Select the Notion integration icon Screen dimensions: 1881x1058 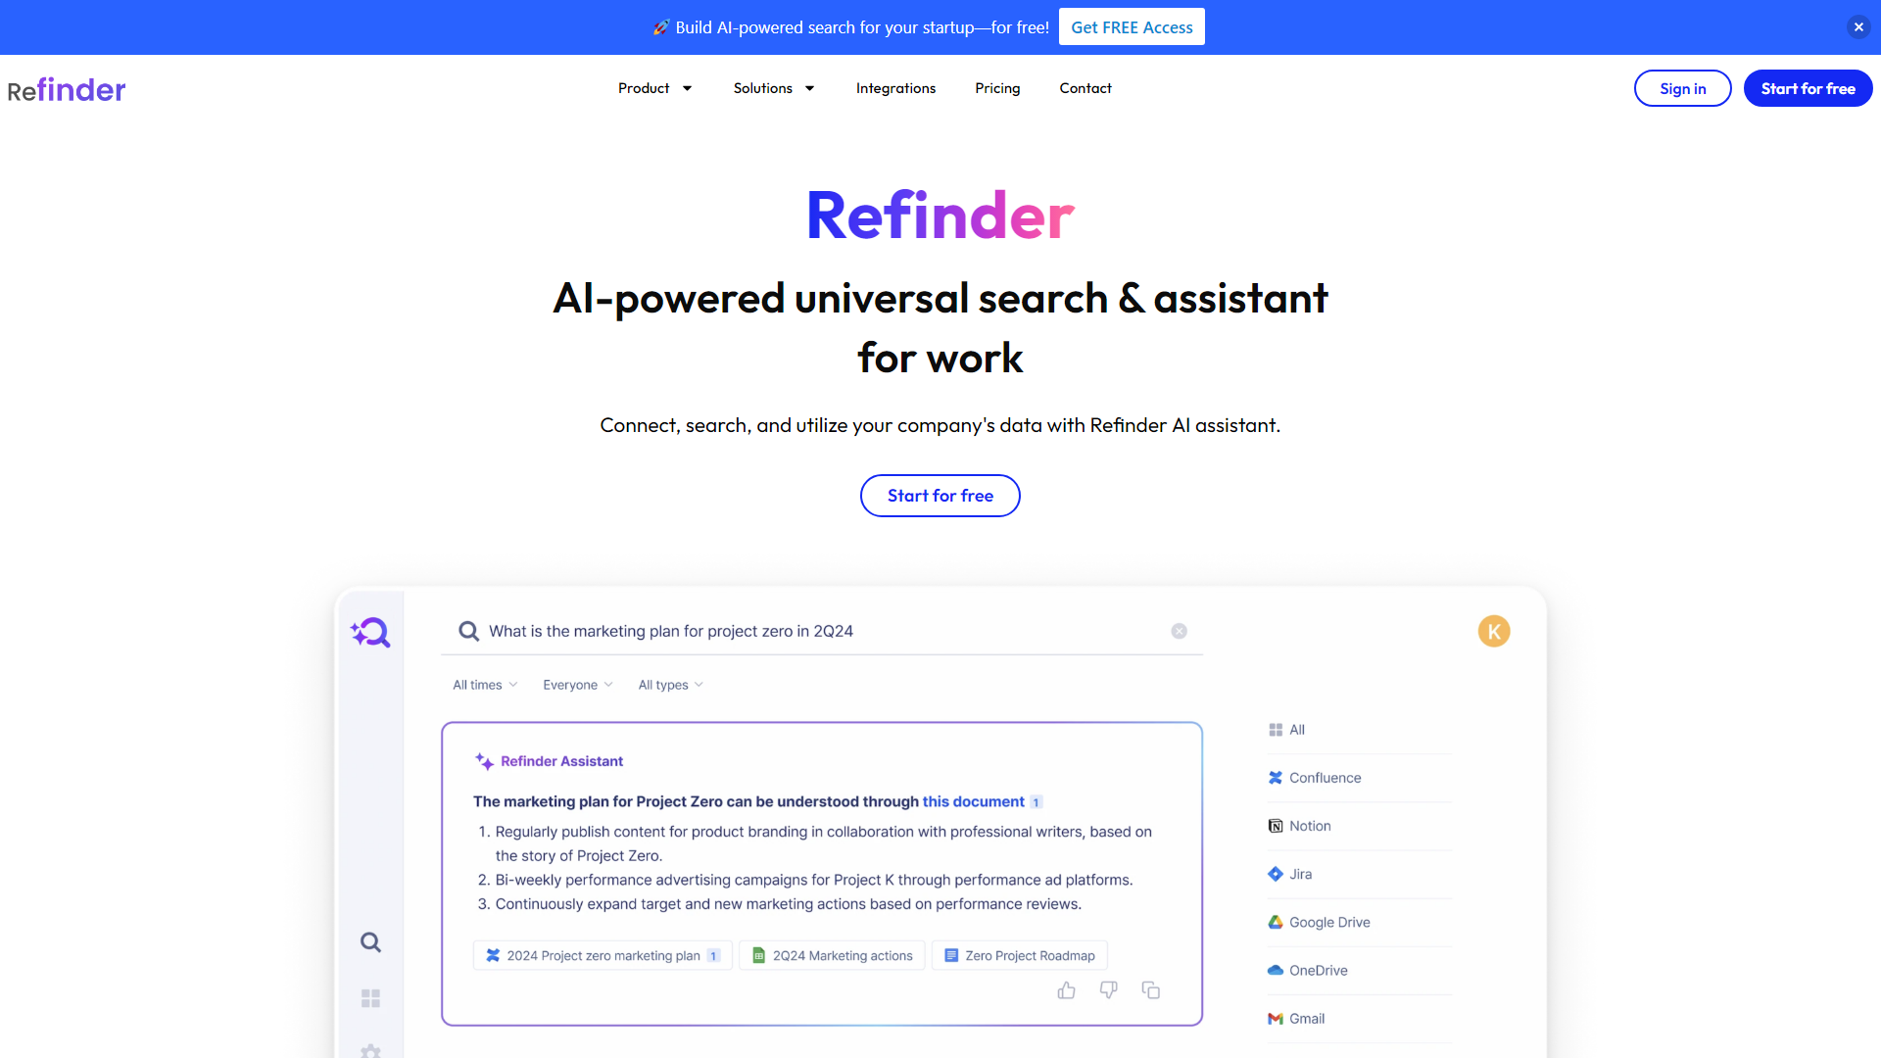[1276, 826]
